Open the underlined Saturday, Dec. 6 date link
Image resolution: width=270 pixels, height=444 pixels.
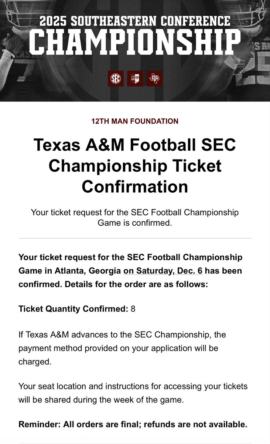[163, 271]
